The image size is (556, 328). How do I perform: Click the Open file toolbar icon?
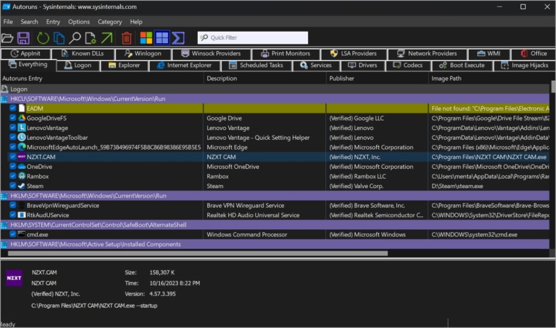click(x=7, y=38)
